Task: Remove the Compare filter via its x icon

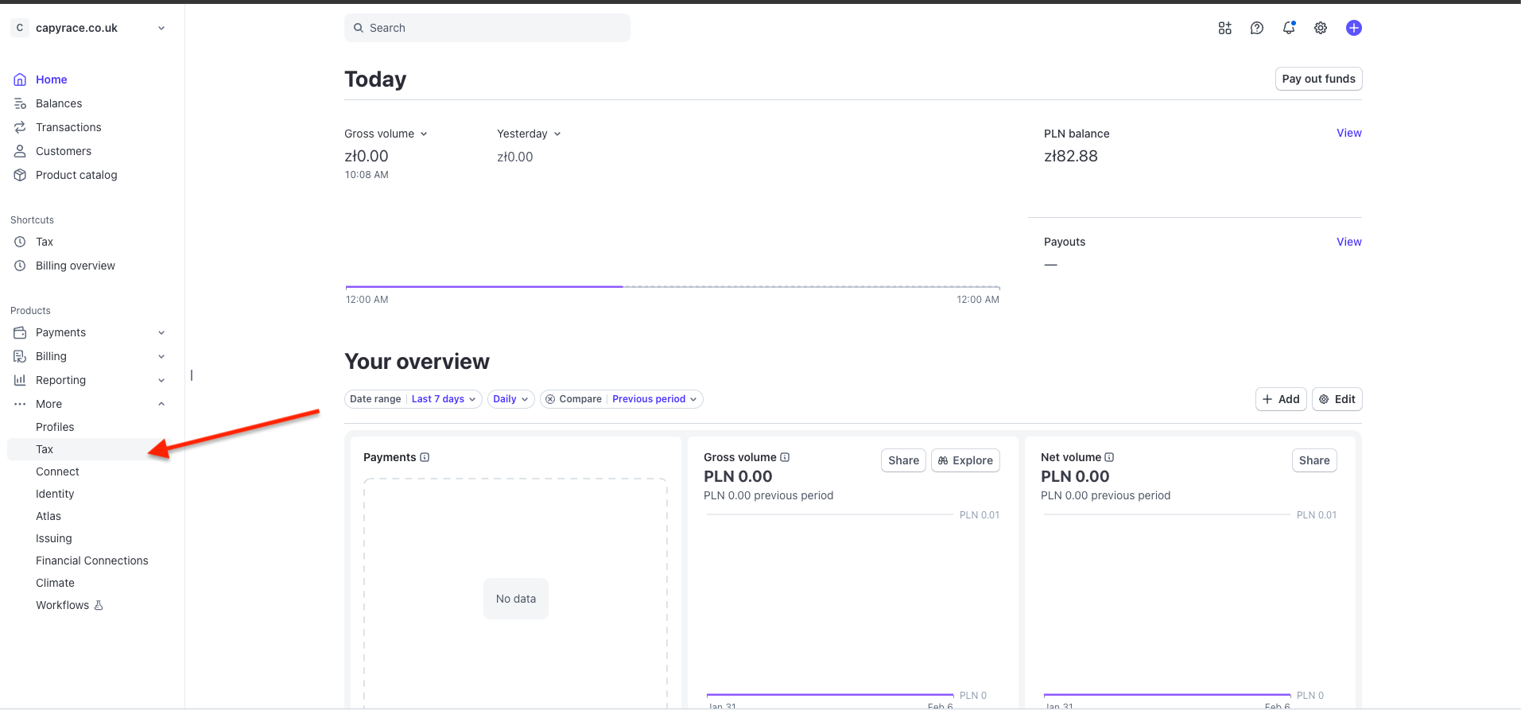Action: click(x=550, y=399)
